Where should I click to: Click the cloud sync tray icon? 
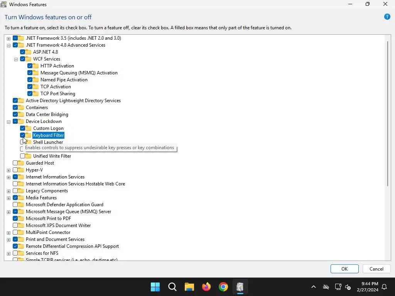326,287
